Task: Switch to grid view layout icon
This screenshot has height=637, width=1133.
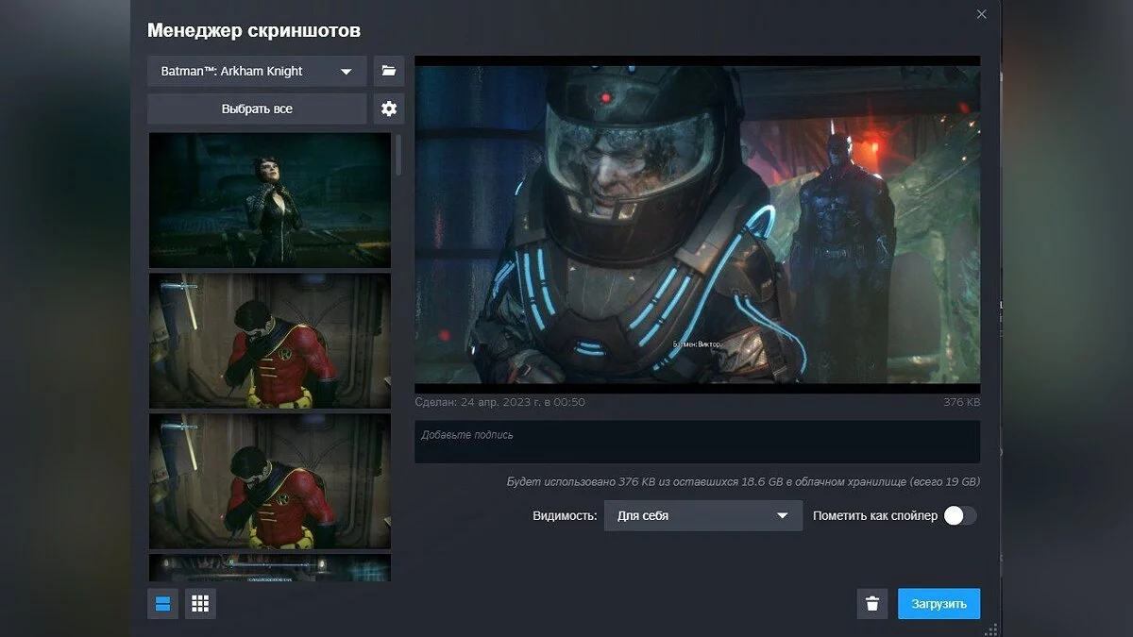Action: [200, 604]
